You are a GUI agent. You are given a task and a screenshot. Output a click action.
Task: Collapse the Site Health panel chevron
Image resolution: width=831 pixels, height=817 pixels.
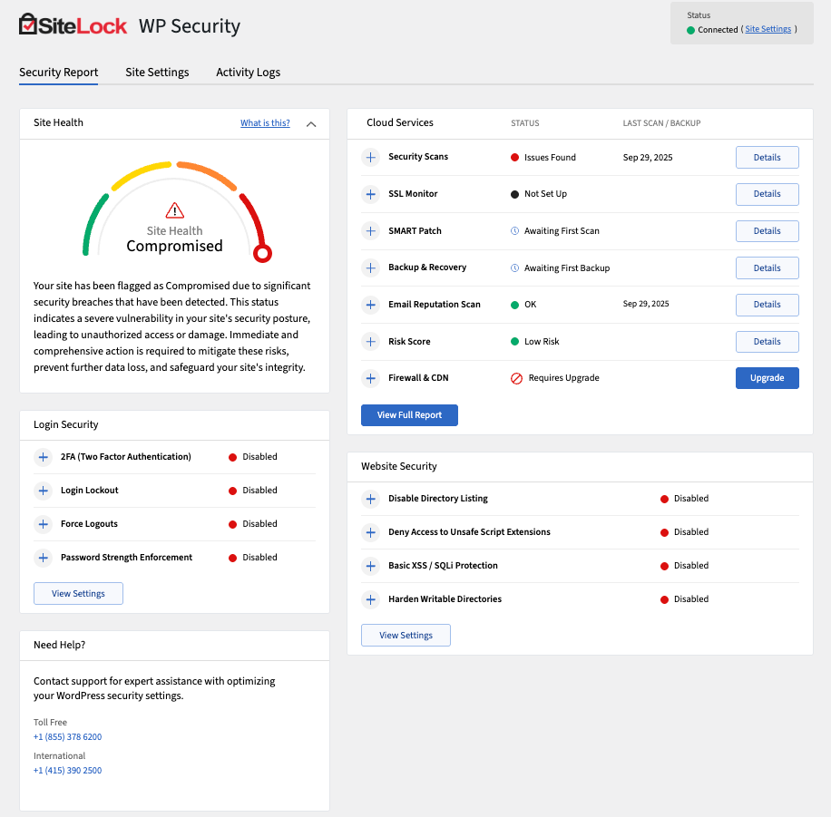311,124
